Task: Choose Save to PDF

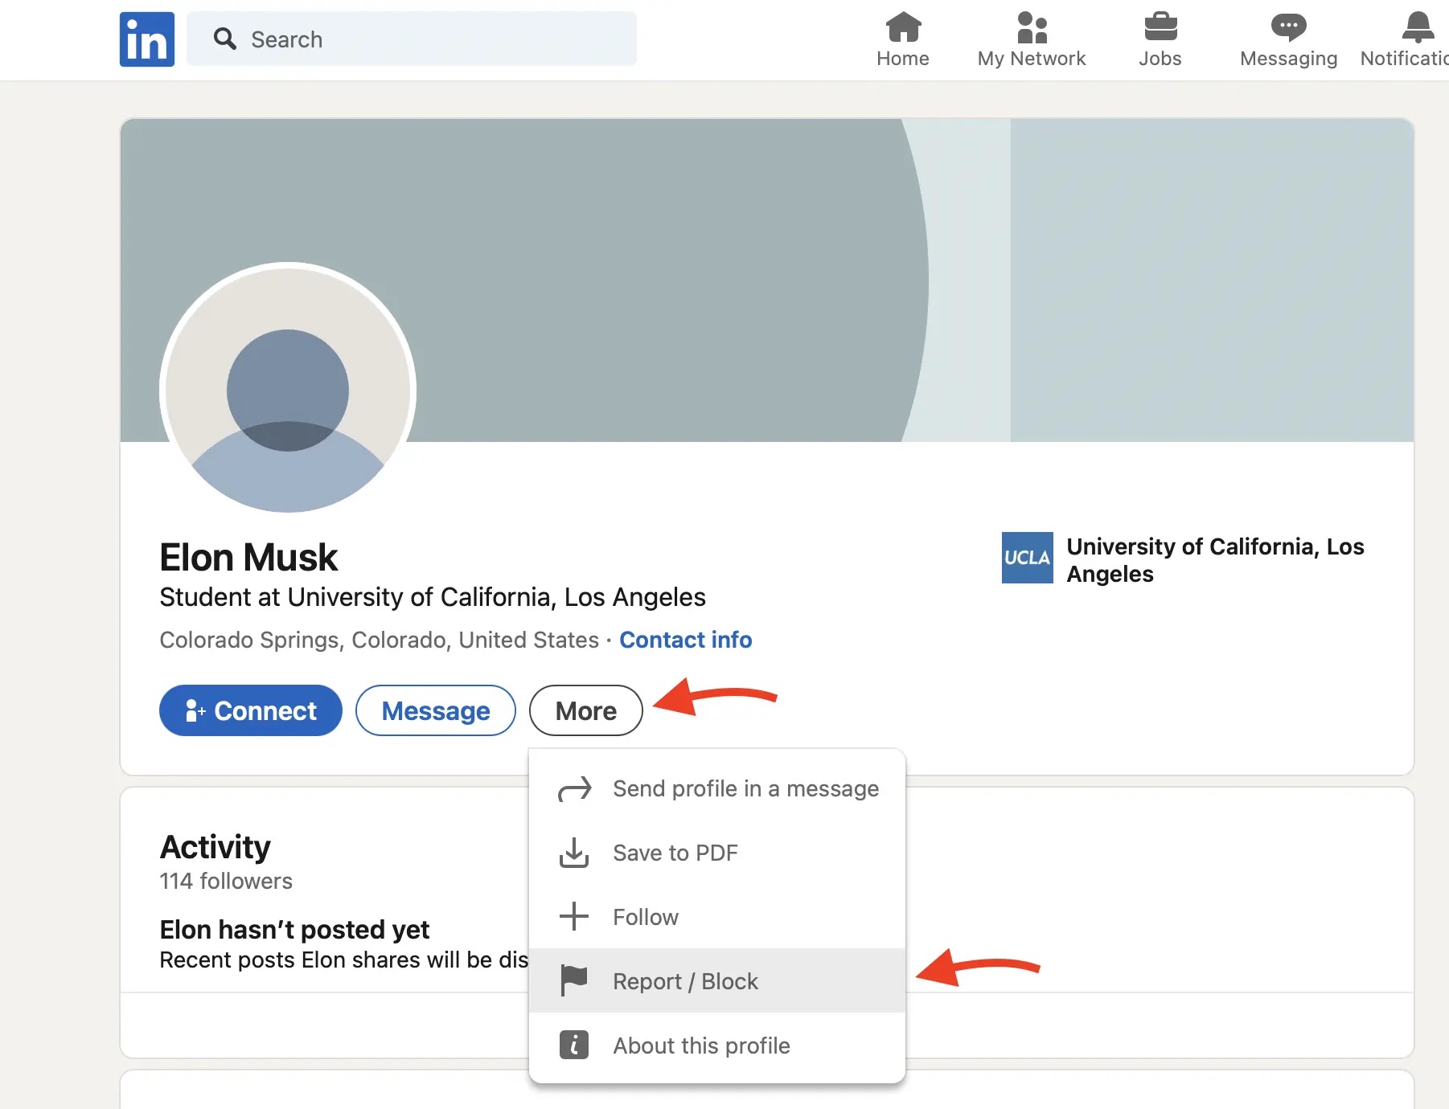Action: [675, 853]
